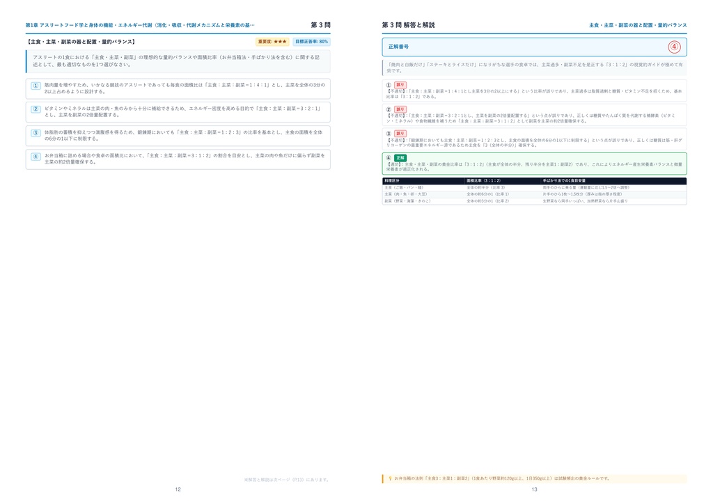Click the 料理区分 table column header
Screen dimensions: 713x504
392,181
